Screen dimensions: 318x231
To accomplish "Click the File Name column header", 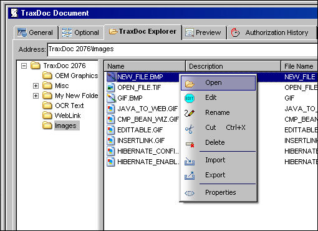I will point(299,66).
